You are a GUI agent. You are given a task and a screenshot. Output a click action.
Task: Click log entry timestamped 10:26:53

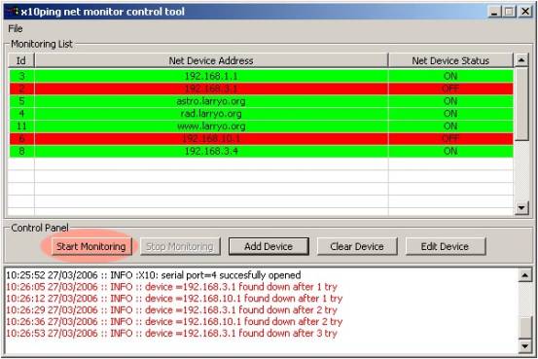tap(171, 334)
